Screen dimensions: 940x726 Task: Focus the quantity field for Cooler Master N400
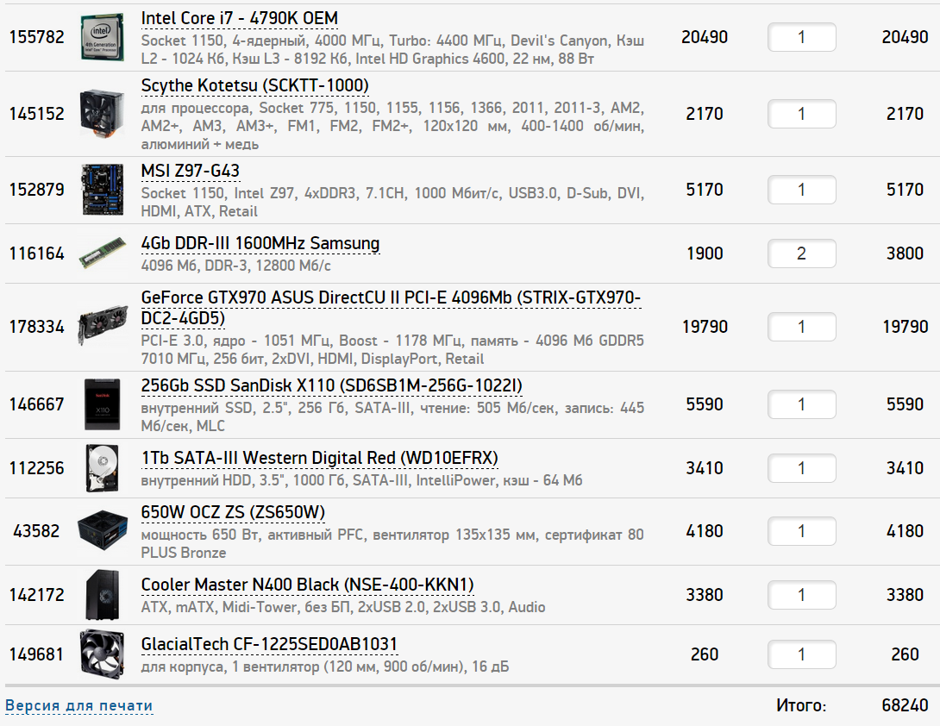[801, 595]
